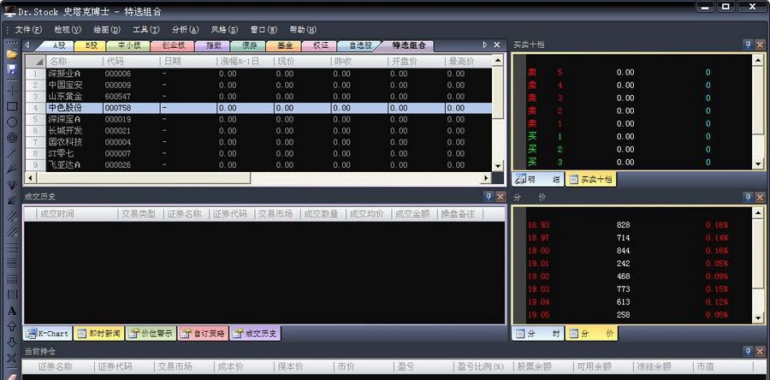Open the 风格(S) menu
The height and width of the screenshot is (380, 770).
(224, 29)
